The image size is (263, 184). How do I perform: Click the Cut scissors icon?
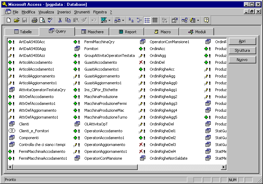(60, 20)
